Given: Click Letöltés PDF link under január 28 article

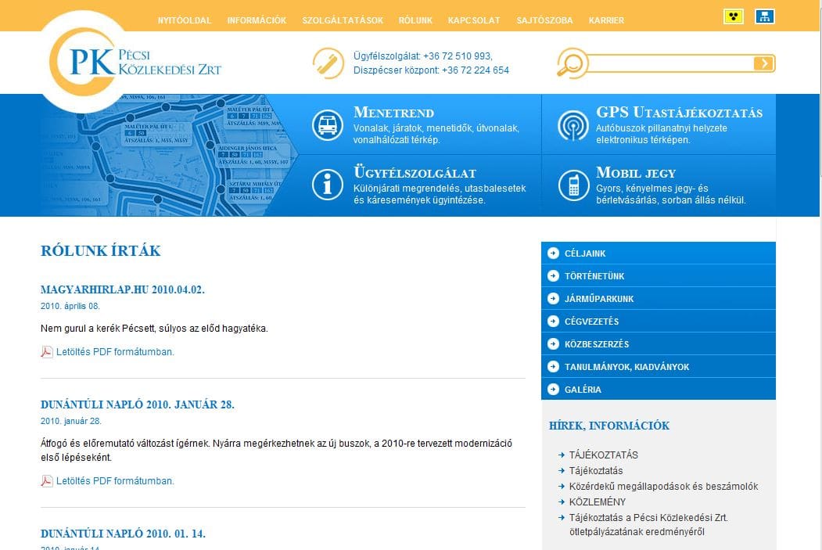Looking at the screenshot, I should 115,481.
